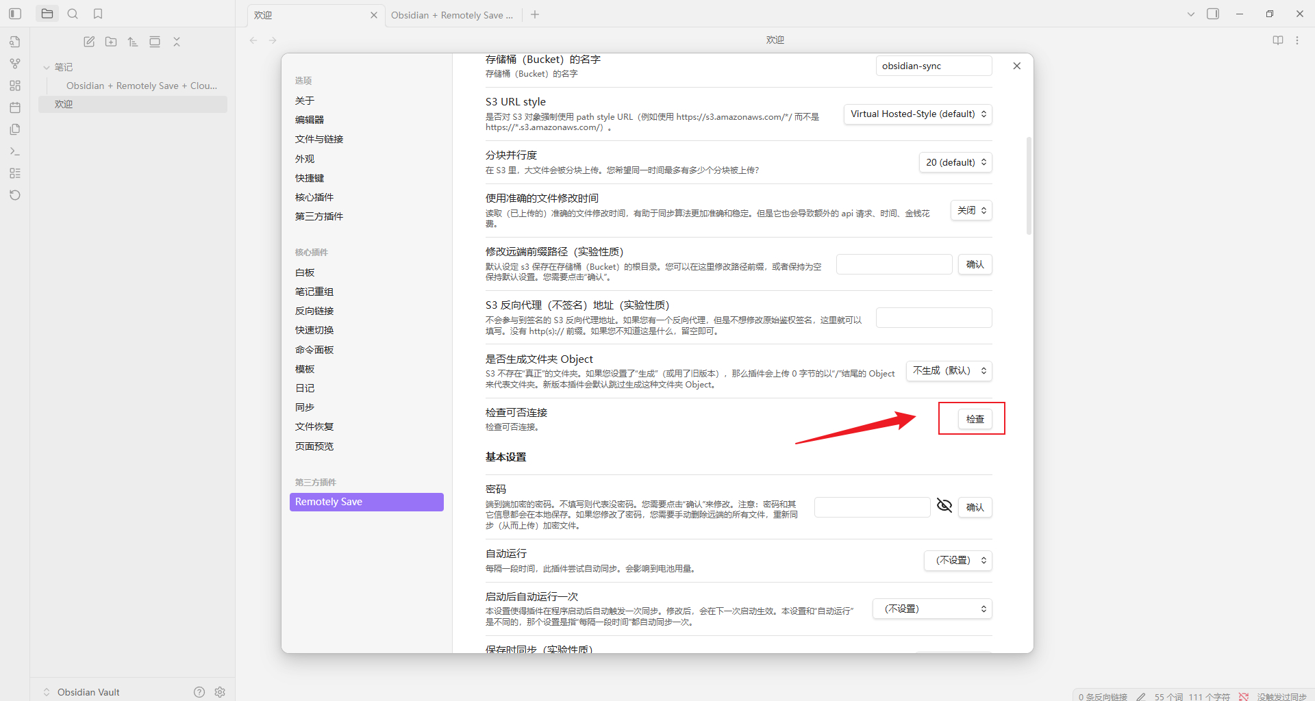Open the 编辑器 settings section
Screen dimensions: 1315x701
click(x=310, y=119)
